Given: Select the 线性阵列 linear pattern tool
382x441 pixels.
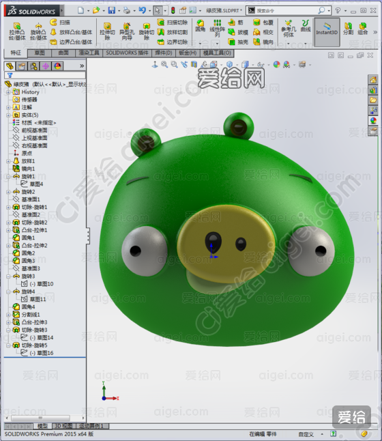Looking at the screenshot, I should [218, 28].
